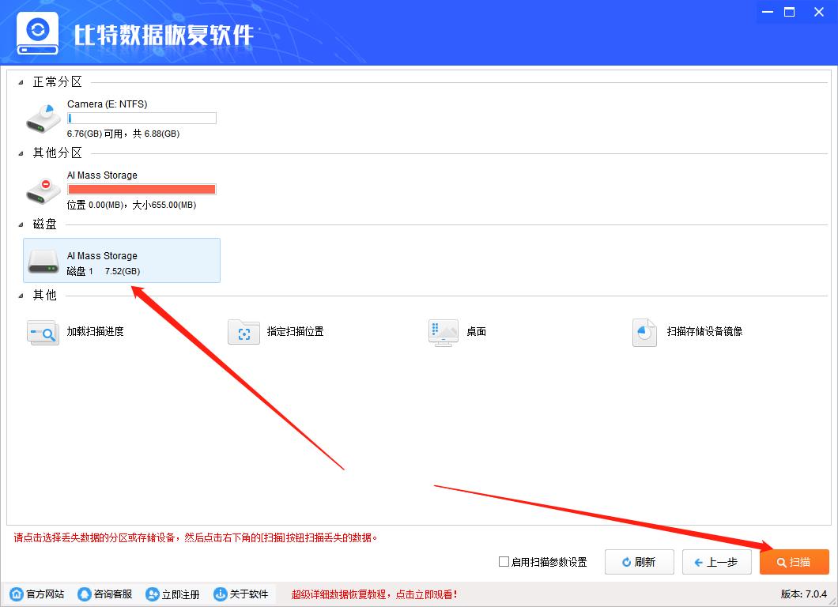The image size is (838, 607).
Task: Select 指定扫描位置 (Specify scan location)
Action: [x=243, y=333]
